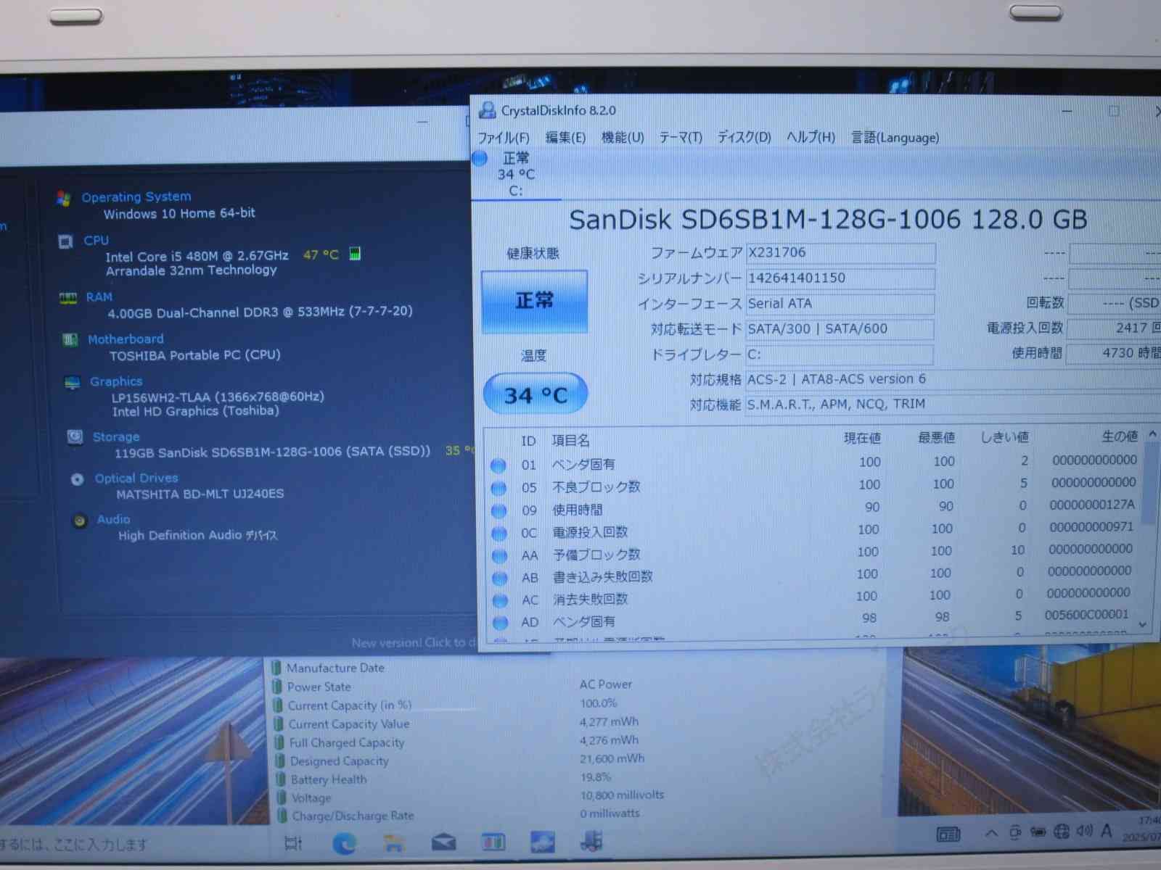Click the status circle of attribute AB
Viewport: 1161px width, 870px height.
point(499,579)
